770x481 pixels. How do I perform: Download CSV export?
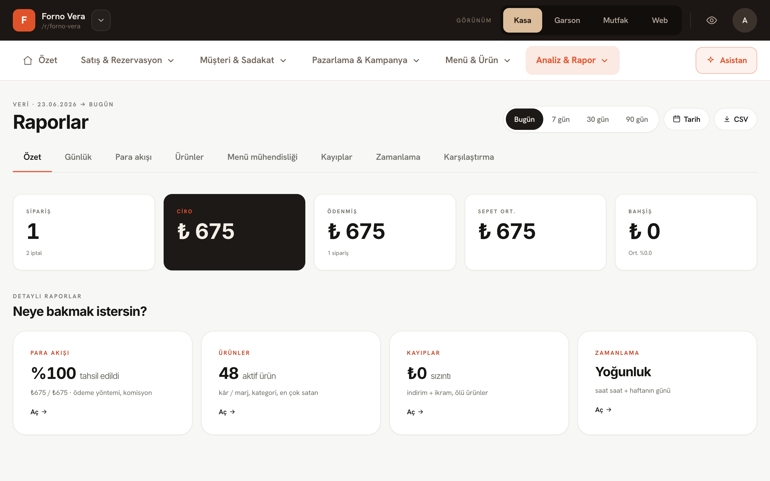click(x=735, y=119)
